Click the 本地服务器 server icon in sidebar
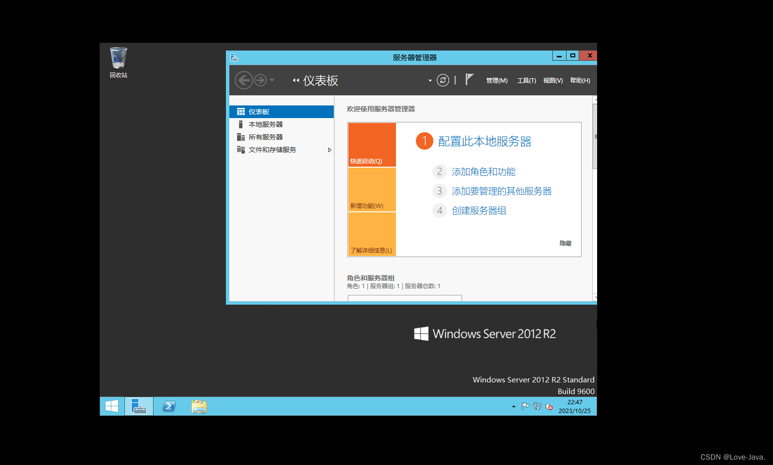The width and height of the screenshot is (773, 465). pos(240,124)
